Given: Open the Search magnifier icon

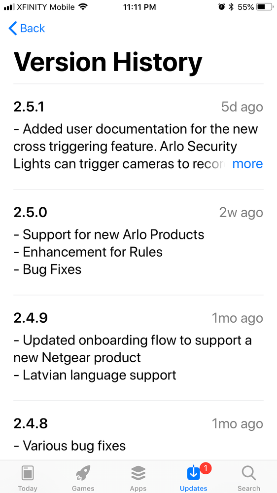Looking at the screenshot, I should click(x=249, y=473).
